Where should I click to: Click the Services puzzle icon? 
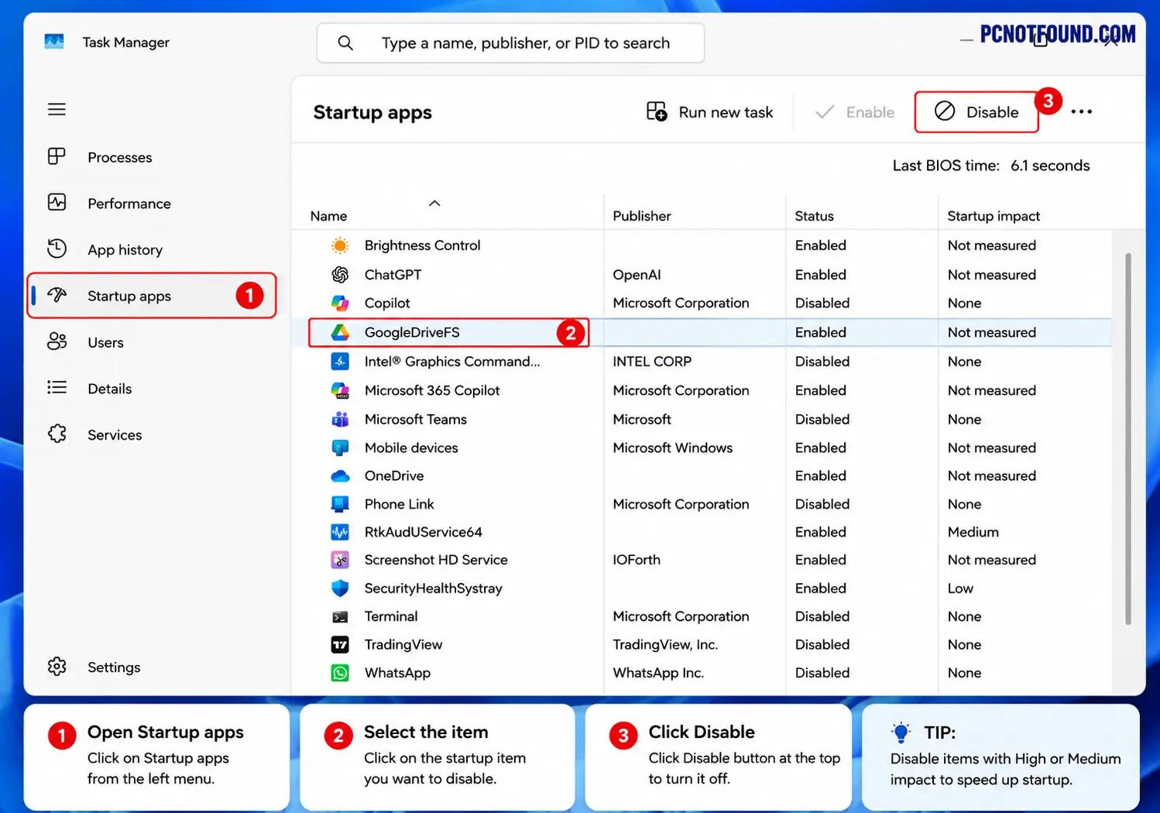point(57,434)
